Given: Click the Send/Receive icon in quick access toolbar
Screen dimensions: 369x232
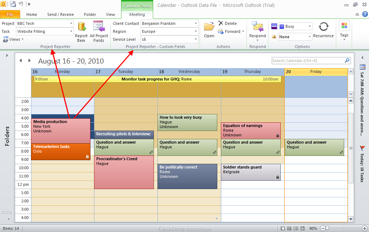Looking at the screenshot, I should 13,4.
